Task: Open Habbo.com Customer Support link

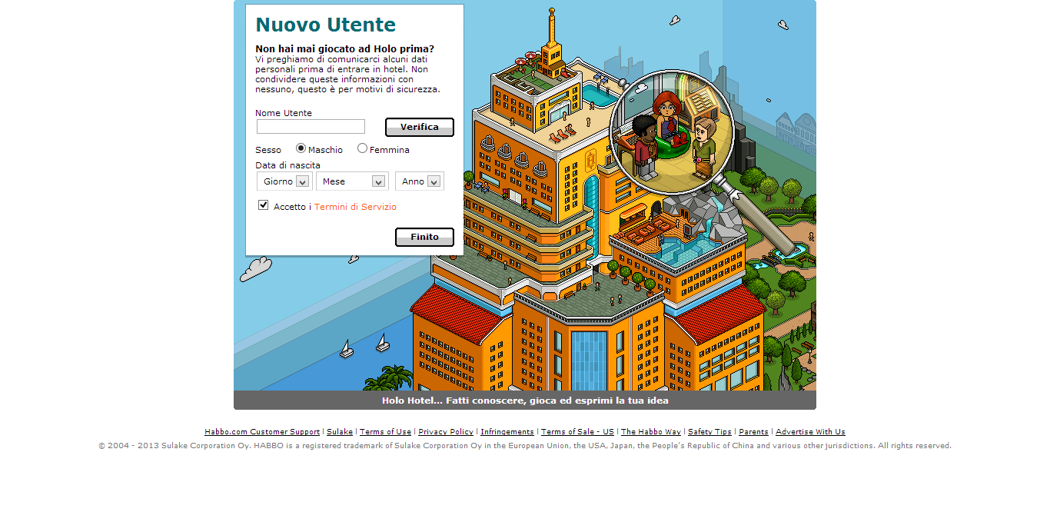Action: (262, 432)
